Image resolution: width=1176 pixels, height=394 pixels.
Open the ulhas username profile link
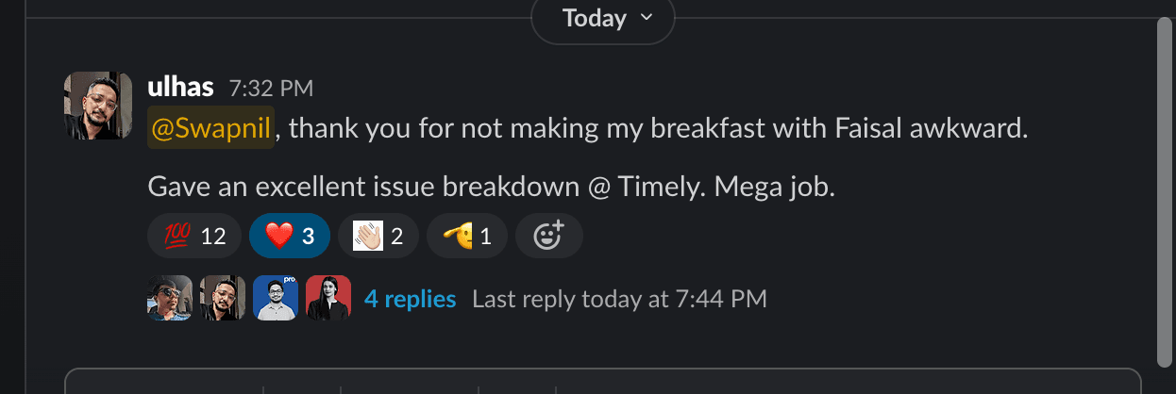[180, 88]
